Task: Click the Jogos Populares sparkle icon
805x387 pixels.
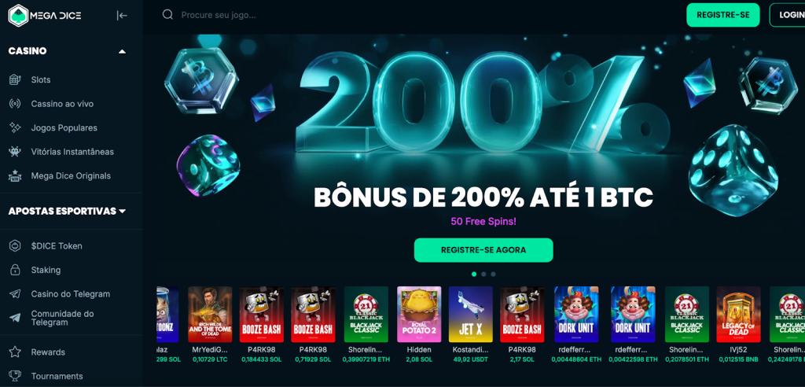Action: pyautogui.click(x=16, y=128)
